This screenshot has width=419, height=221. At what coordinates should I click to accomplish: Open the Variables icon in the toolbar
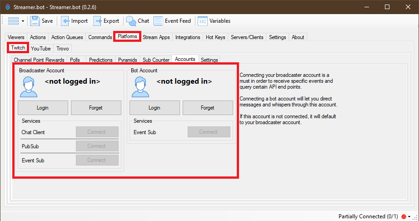pyautogui.click(x=203, y=21)
